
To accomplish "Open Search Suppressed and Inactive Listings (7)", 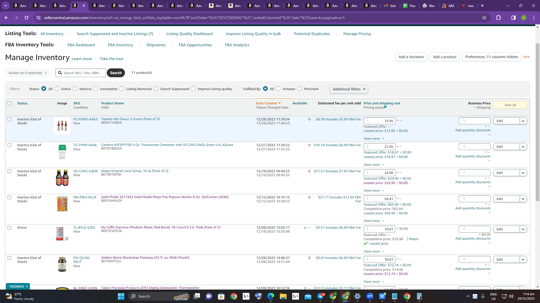I will (115, 34).
